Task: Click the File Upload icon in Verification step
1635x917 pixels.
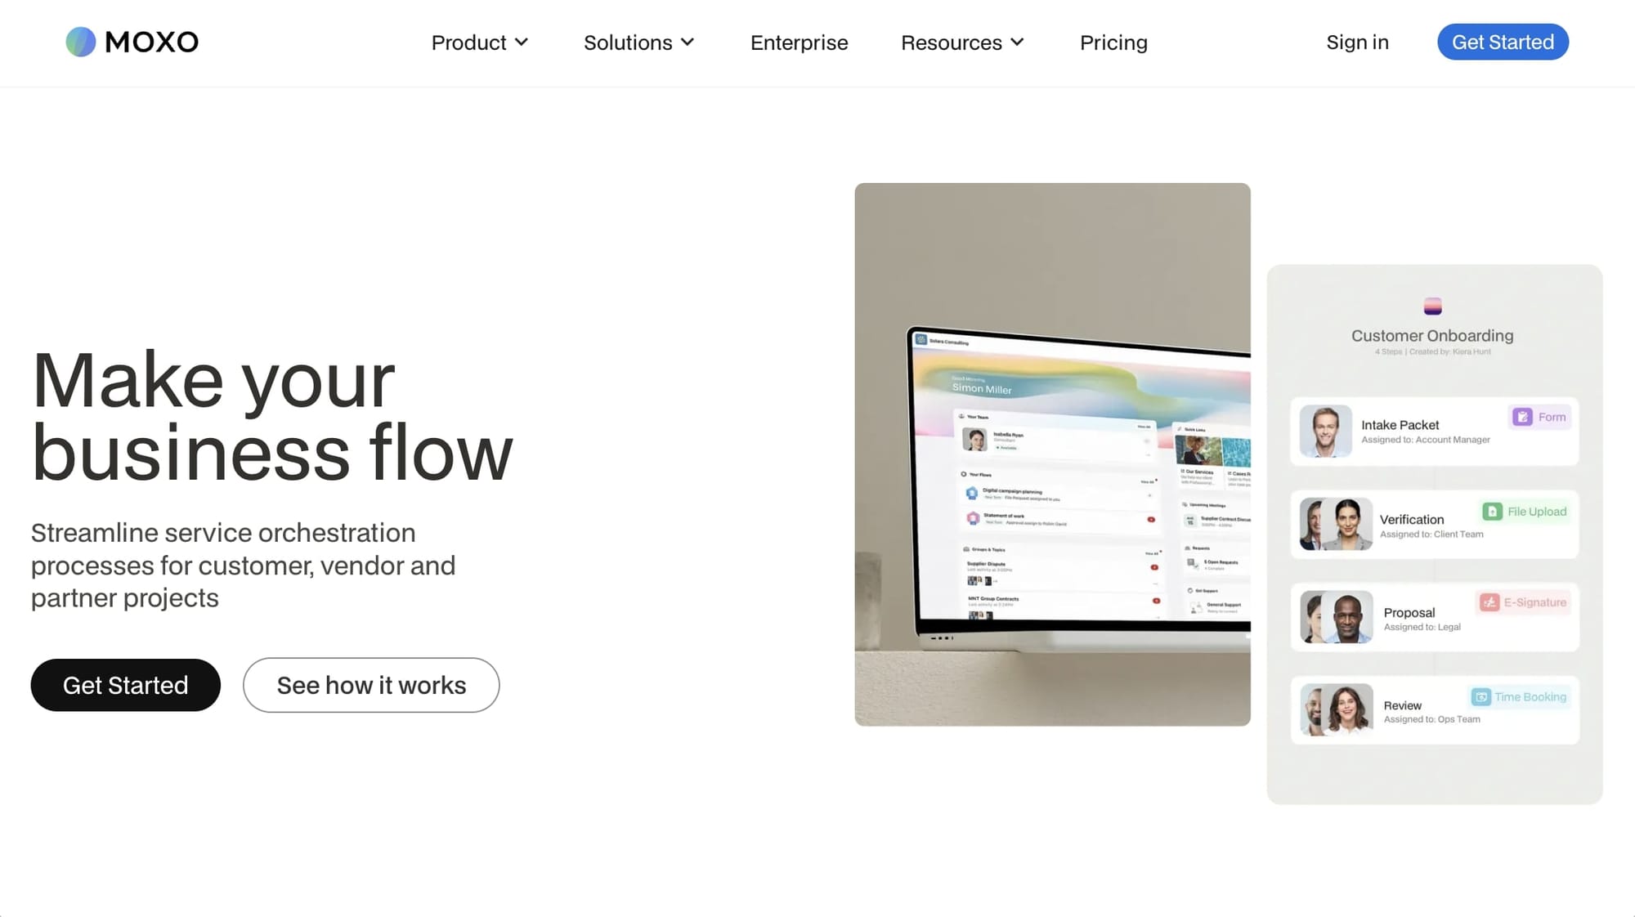Action: (x=1494, y=511)
